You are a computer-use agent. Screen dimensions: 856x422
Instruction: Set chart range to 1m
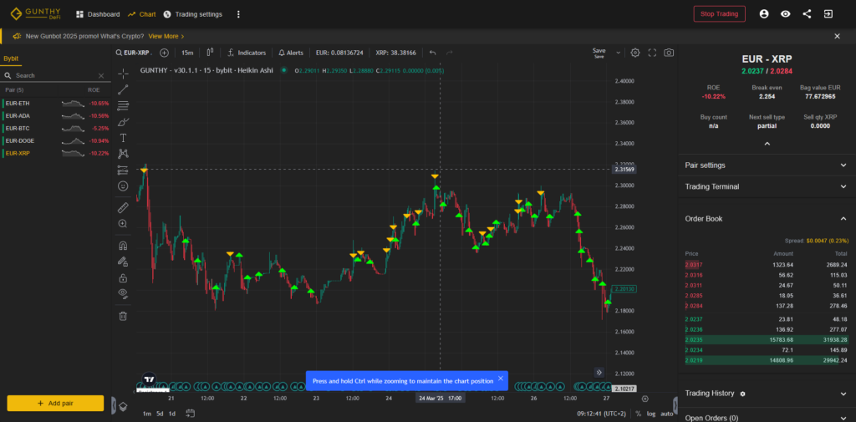(x=147, y=414)
